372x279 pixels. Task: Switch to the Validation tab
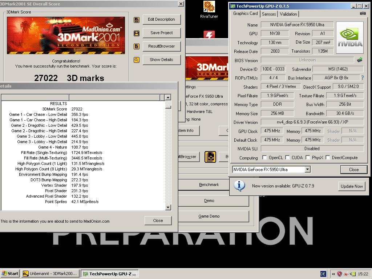pyautogui.click(x=288, y=14)
